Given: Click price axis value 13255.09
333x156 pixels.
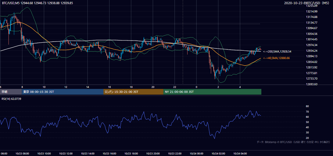Looking at the screenshot, I should click(312, 6).
